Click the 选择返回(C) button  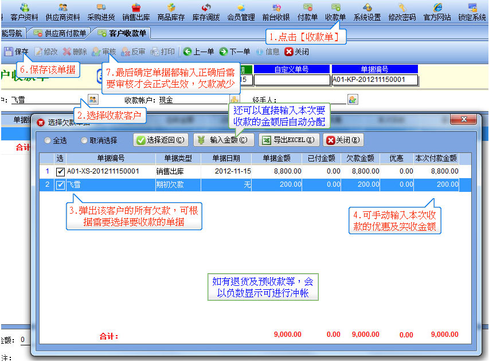161,140
